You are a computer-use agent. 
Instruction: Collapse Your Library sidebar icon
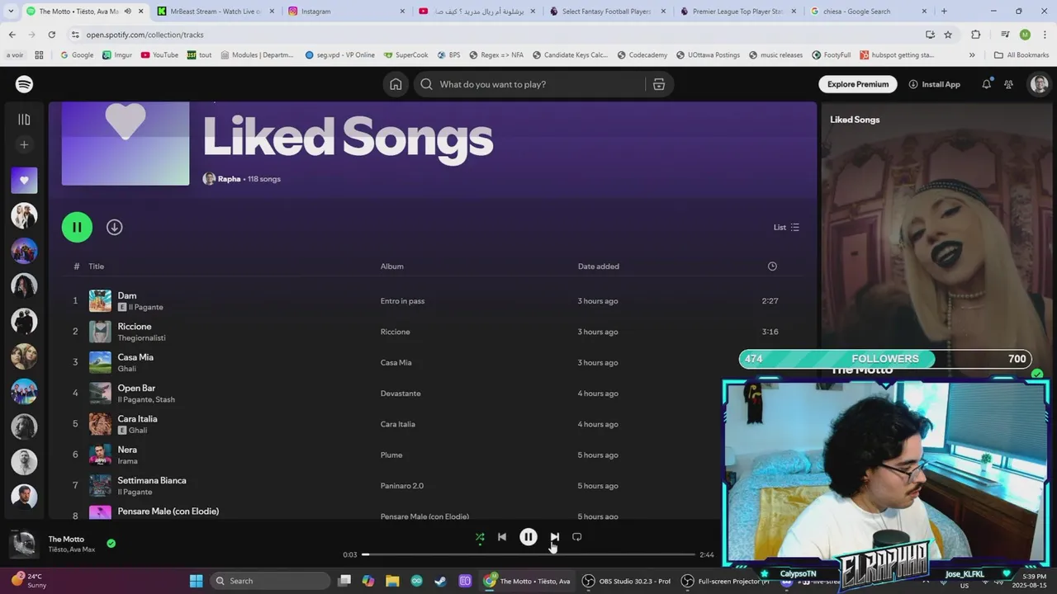[x=24, y=120]
